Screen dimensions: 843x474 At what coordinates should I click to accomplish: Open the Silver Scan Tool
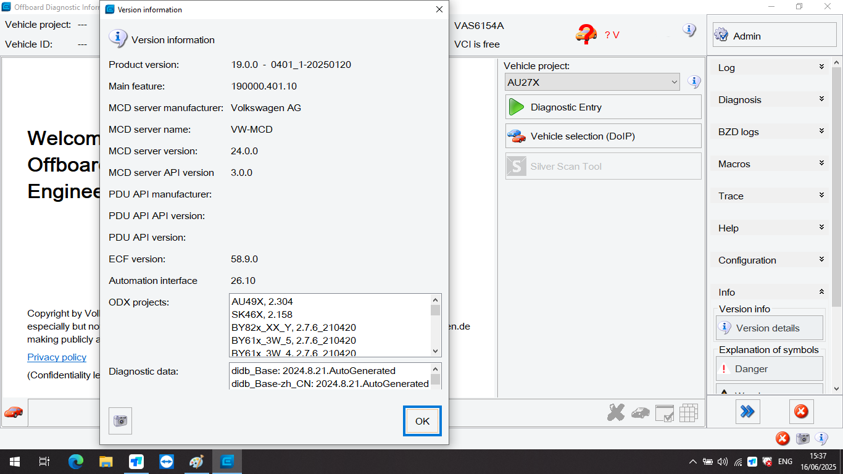tap(603, 165)
